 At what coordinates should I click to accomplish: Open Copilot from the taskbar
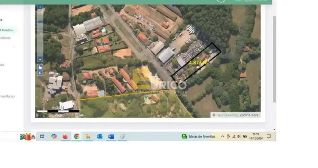(x=54, y=137)
